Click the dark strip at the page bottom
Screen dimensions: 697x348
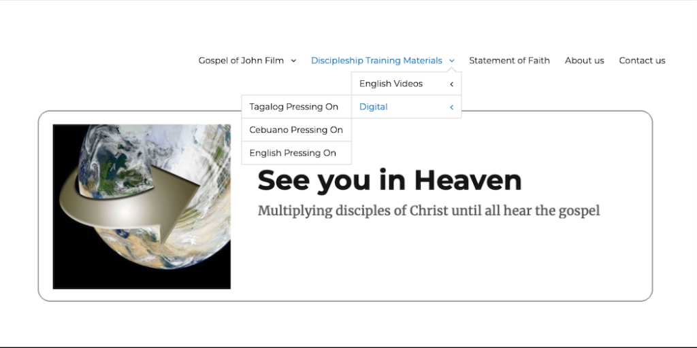tap(348, 347)
